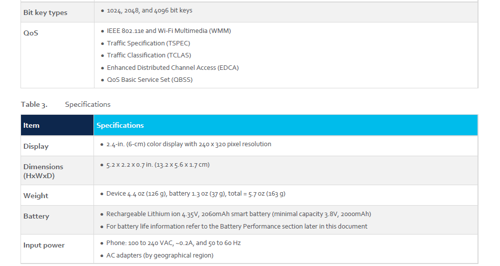500x266 pixels.
Task: Click the "Item" column header
Action: (x=31, y=125)
